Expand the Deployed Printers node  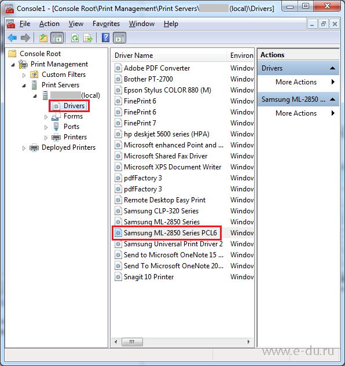click(x=24, y=148)
